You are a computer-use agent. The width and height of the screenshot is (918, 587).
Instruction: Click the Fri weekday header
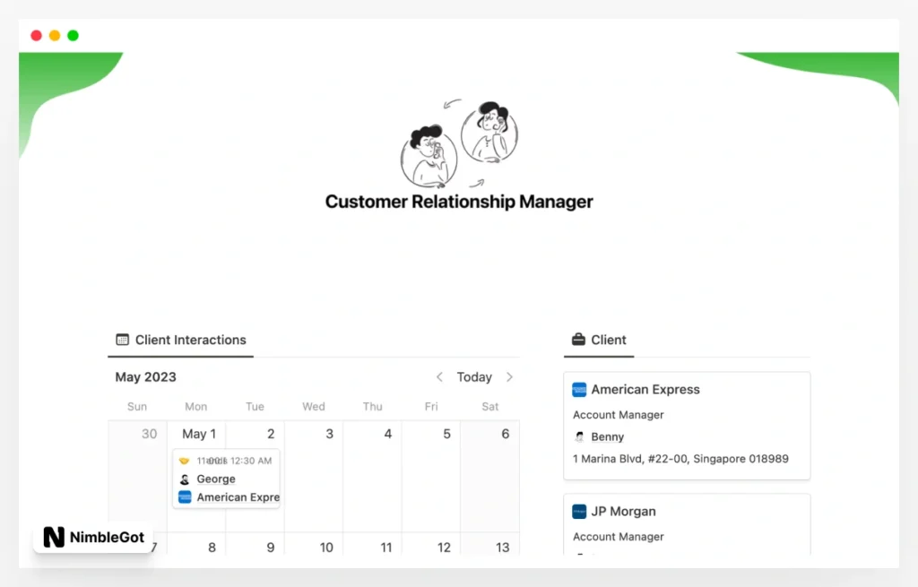pyautogui.click(x=431, y=407)
